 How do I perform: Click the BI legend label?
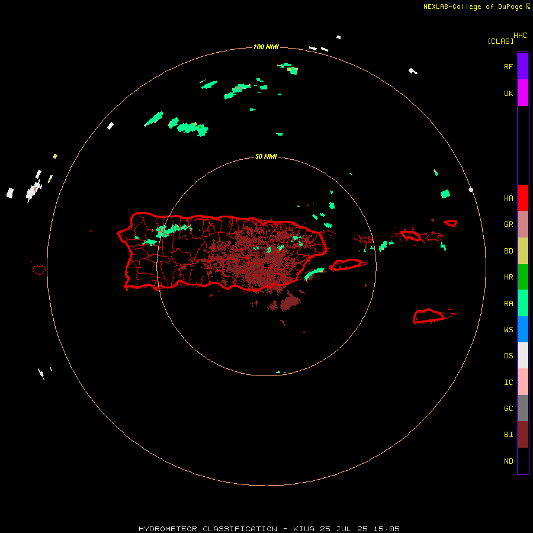[508, 435]
